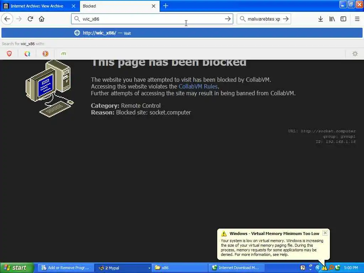This screenshot has width=364, height=273.
Task: Close the Blocked tab
Action: (x=154, y=6)
